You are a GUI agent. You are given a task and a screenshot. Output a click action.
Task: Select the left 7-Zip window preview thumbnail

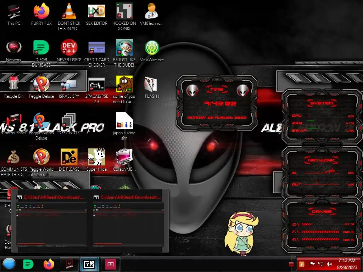51,221
